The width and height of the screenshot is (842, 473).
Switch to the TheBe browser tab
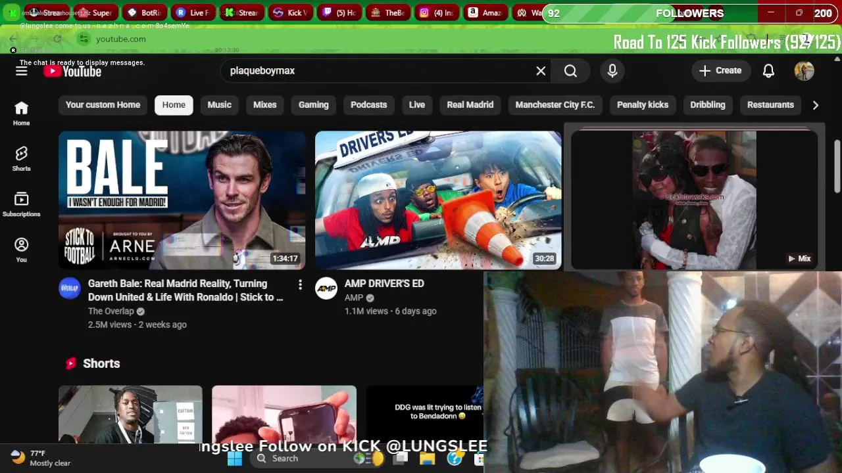388,12
